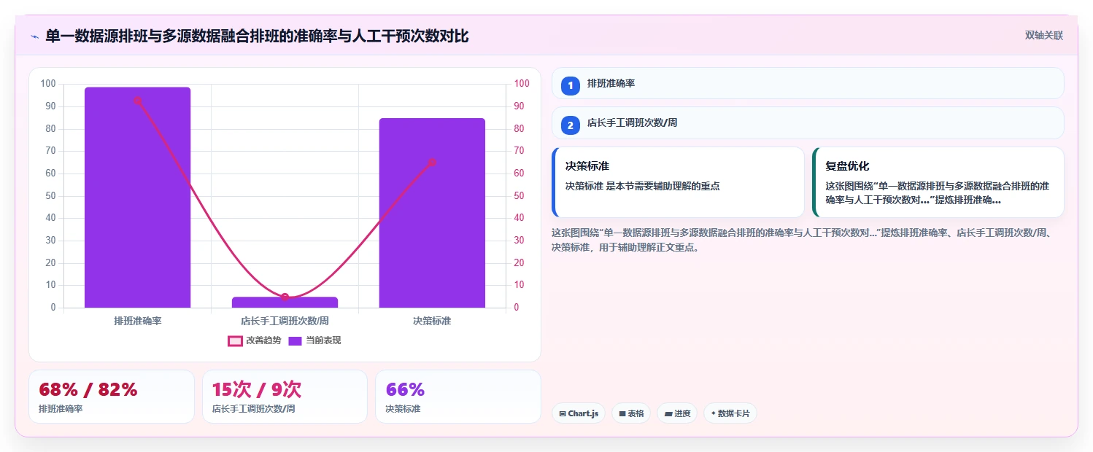Click the x-axis label 排班准确率
The image size is (1093, 452).
[137, 321]
